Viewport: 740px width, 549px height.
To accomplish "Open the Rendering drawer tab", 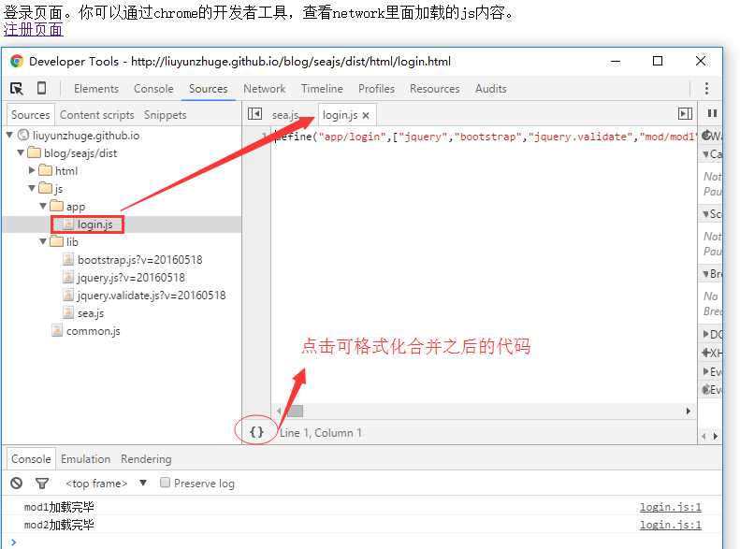I will [x=146, y=459].
